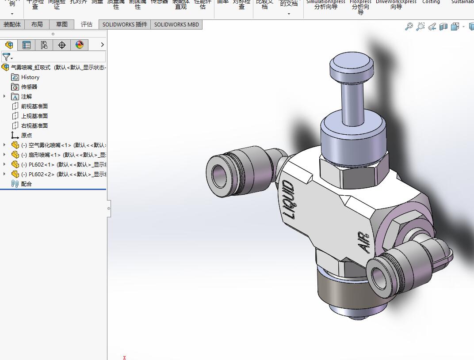Open the FeatureManager design tree tab
474x360 pixels.
9,45
